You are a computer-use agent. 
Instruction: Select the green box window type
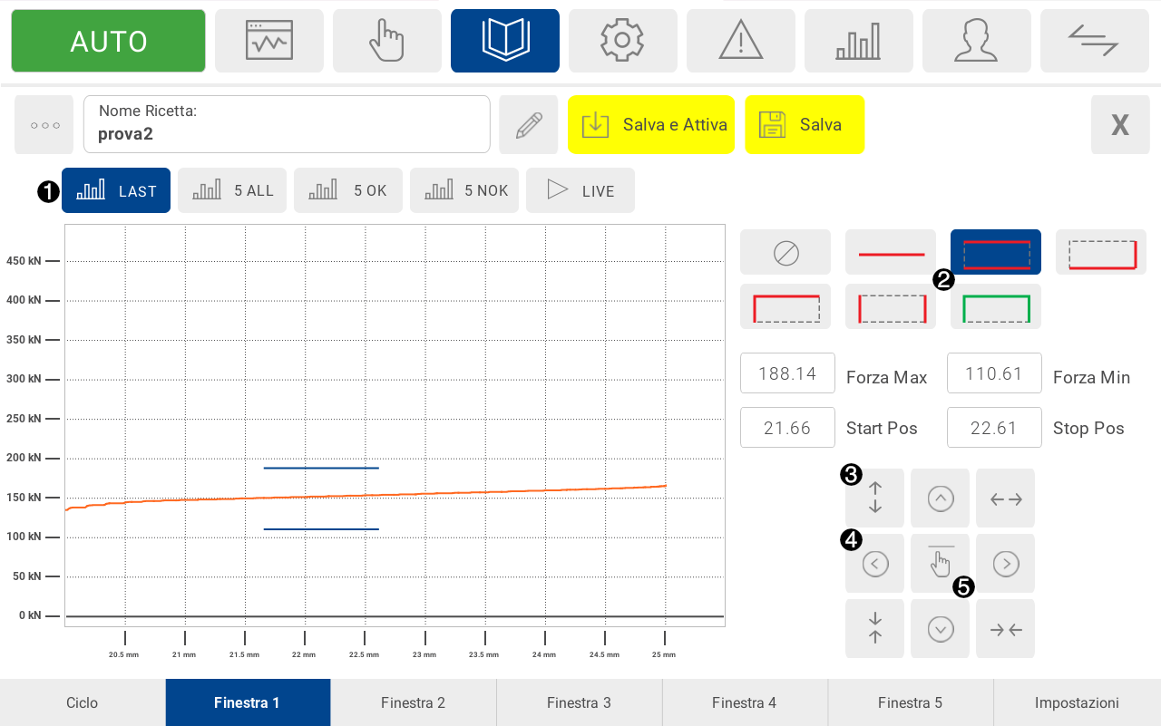995,307
